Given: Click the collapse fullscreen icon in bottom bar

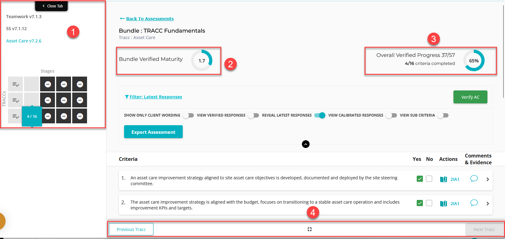Looking at the screenshot, I should coord(310,229).
